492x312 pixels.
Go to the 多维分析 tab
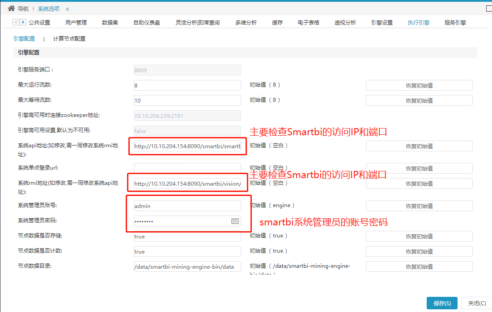[246, 23]
